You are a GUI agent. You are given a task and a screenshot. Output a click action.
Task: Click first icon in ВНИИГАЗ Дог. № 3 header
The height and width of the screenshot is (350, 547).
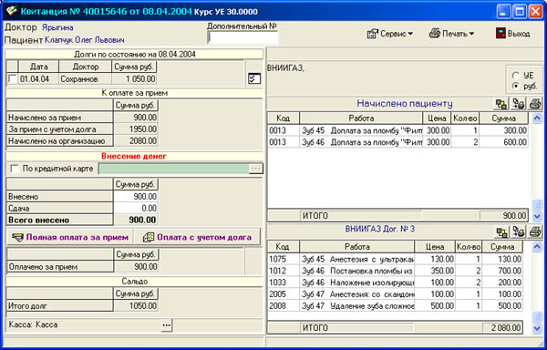[501, 232]
